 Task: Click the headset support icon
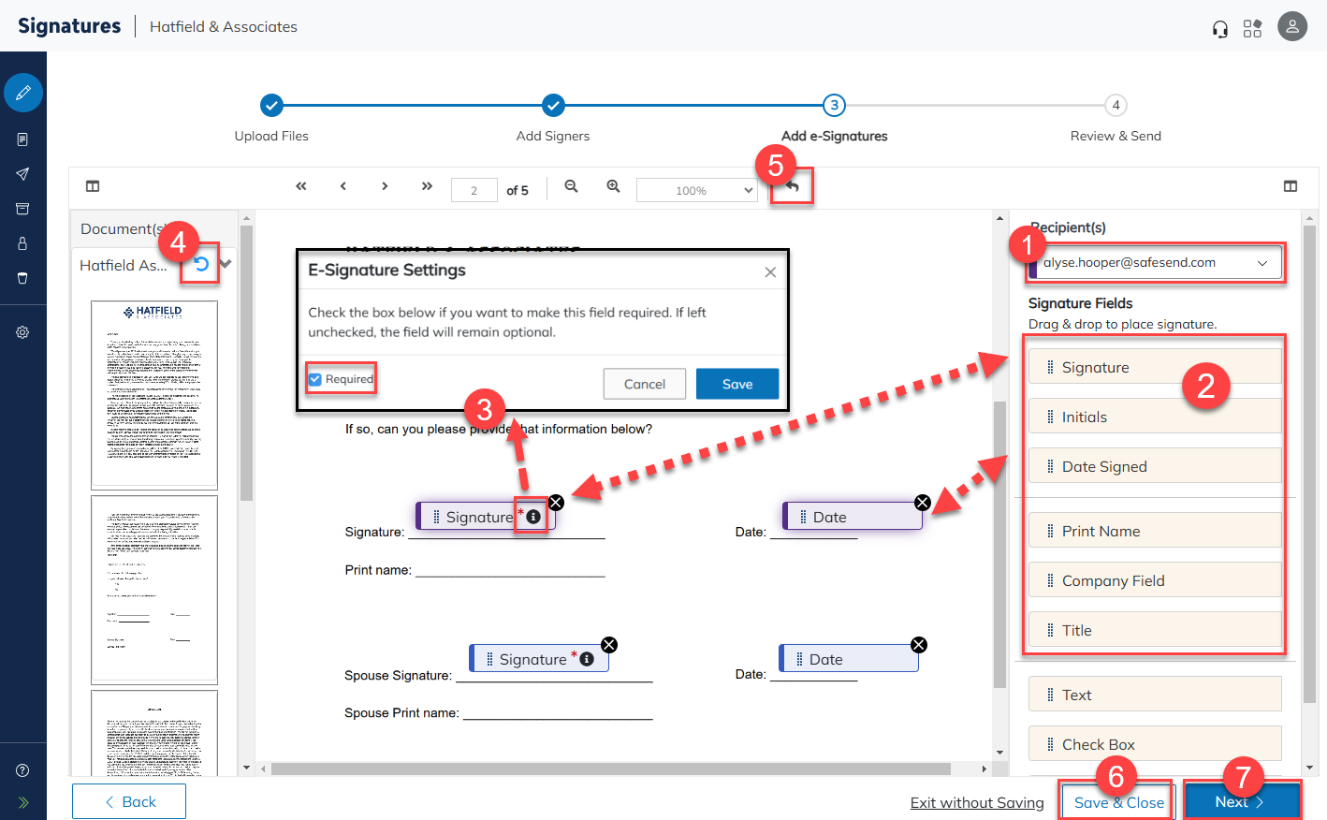[x=1220, y=28]
